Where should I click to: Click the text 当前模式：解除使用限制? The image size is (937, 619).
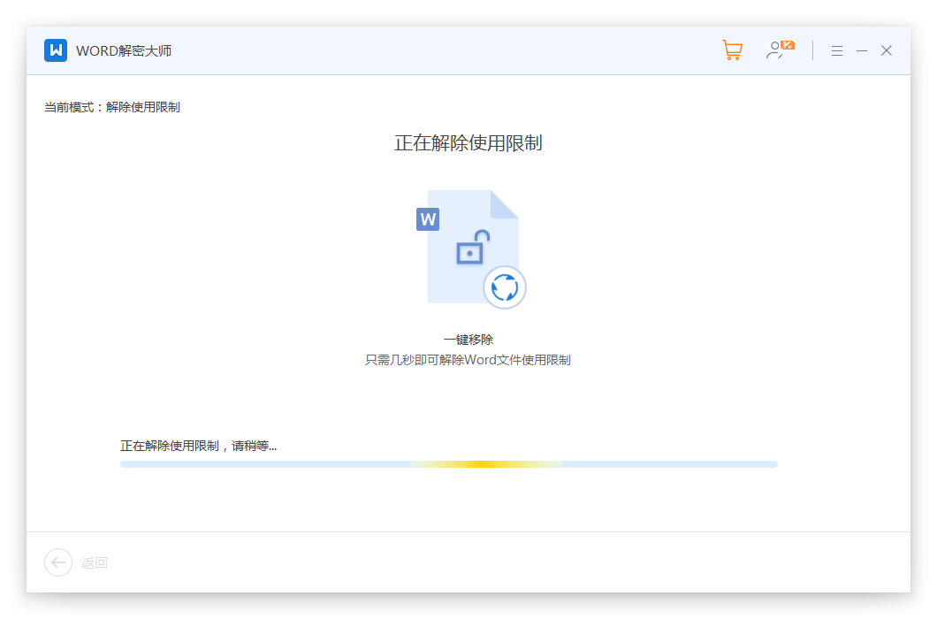click(x=112, y=107)
